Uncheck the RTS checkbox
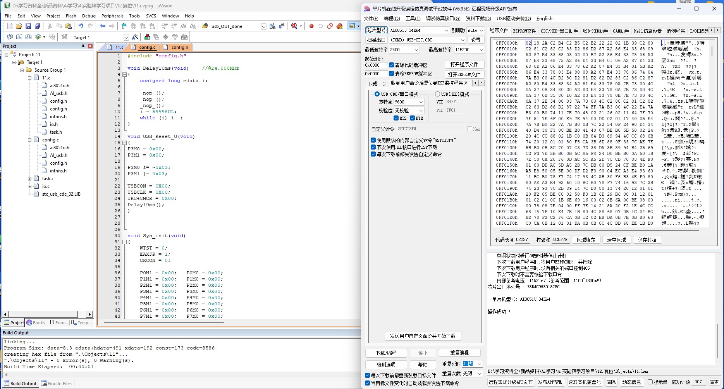The width and height of the screenshot is (724, 389). click(x=396, y=118)
